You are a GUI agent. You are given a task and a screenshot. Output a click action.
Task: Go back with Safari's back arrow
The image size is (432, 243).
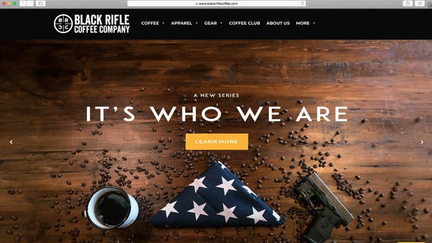tap(23, 4)
